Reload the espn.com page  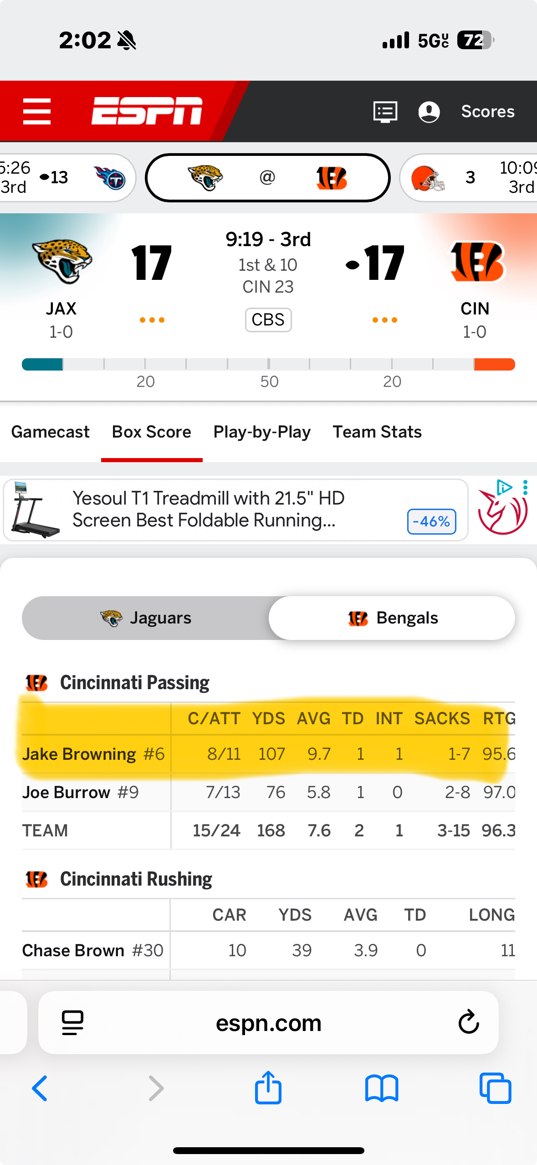(x=468, y=1022)
